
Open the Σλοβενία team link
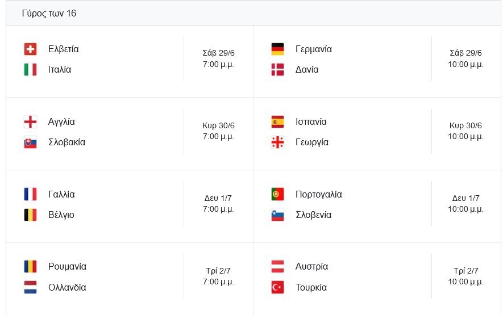point(313,215)
